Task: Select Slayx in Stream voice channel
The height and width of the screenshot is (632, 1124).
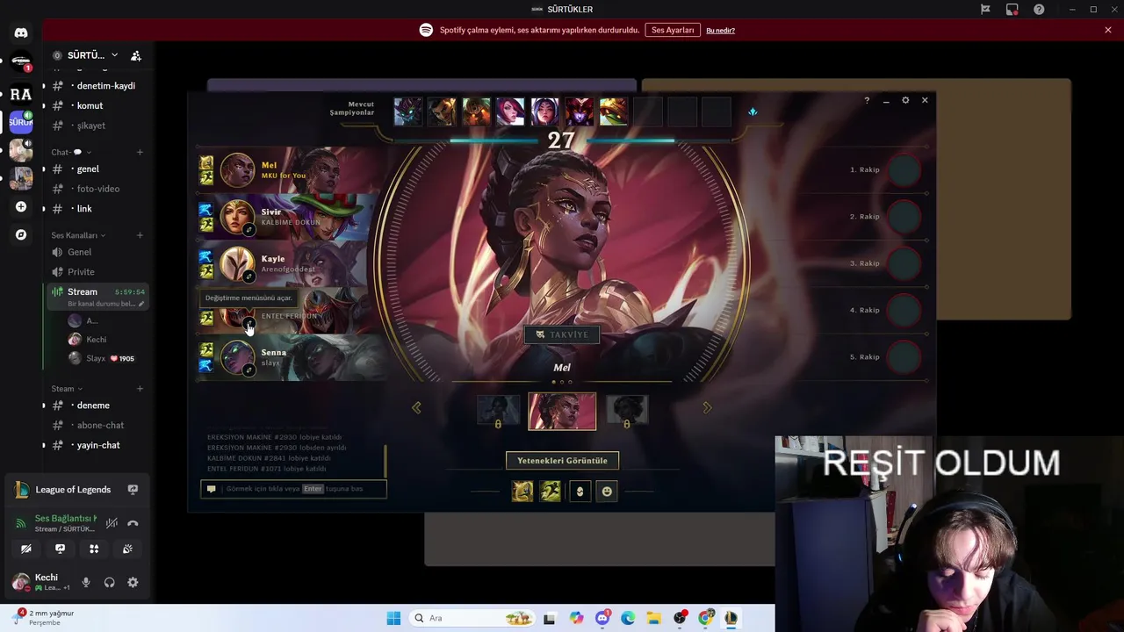Action: [104, 358]
